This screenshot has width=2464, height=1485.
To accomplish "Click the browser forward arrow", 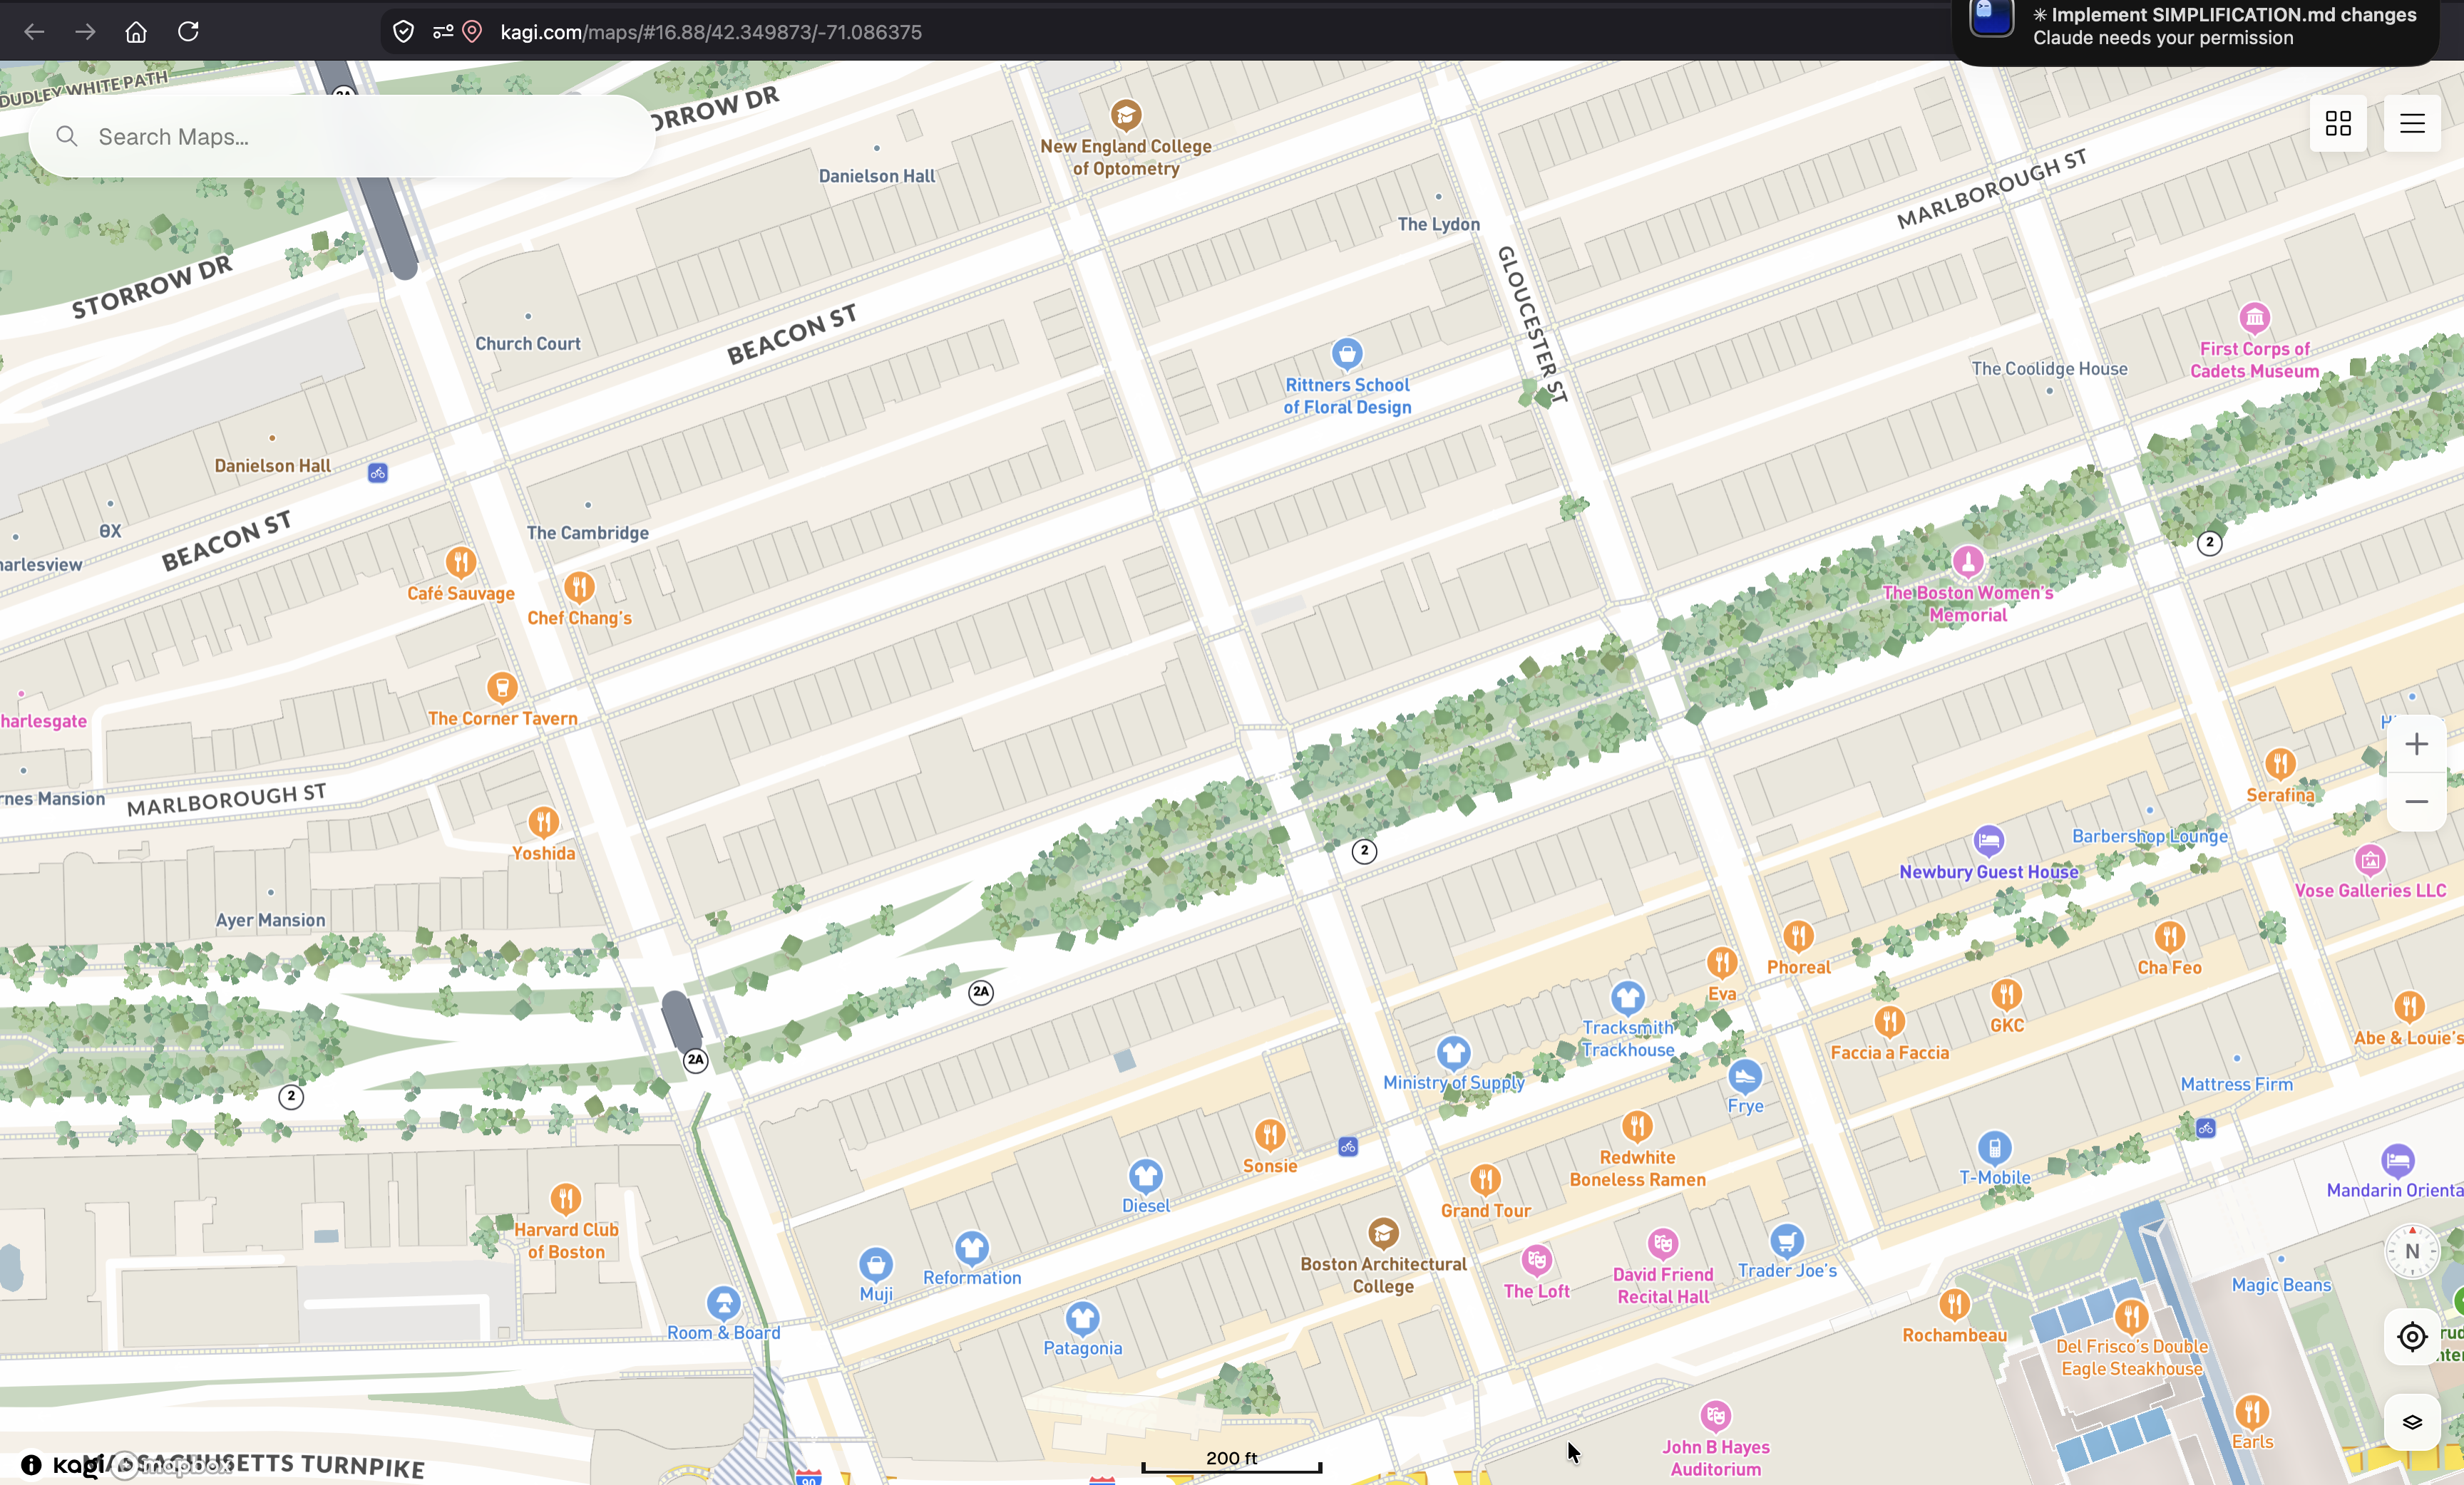I will coord(85,32).
